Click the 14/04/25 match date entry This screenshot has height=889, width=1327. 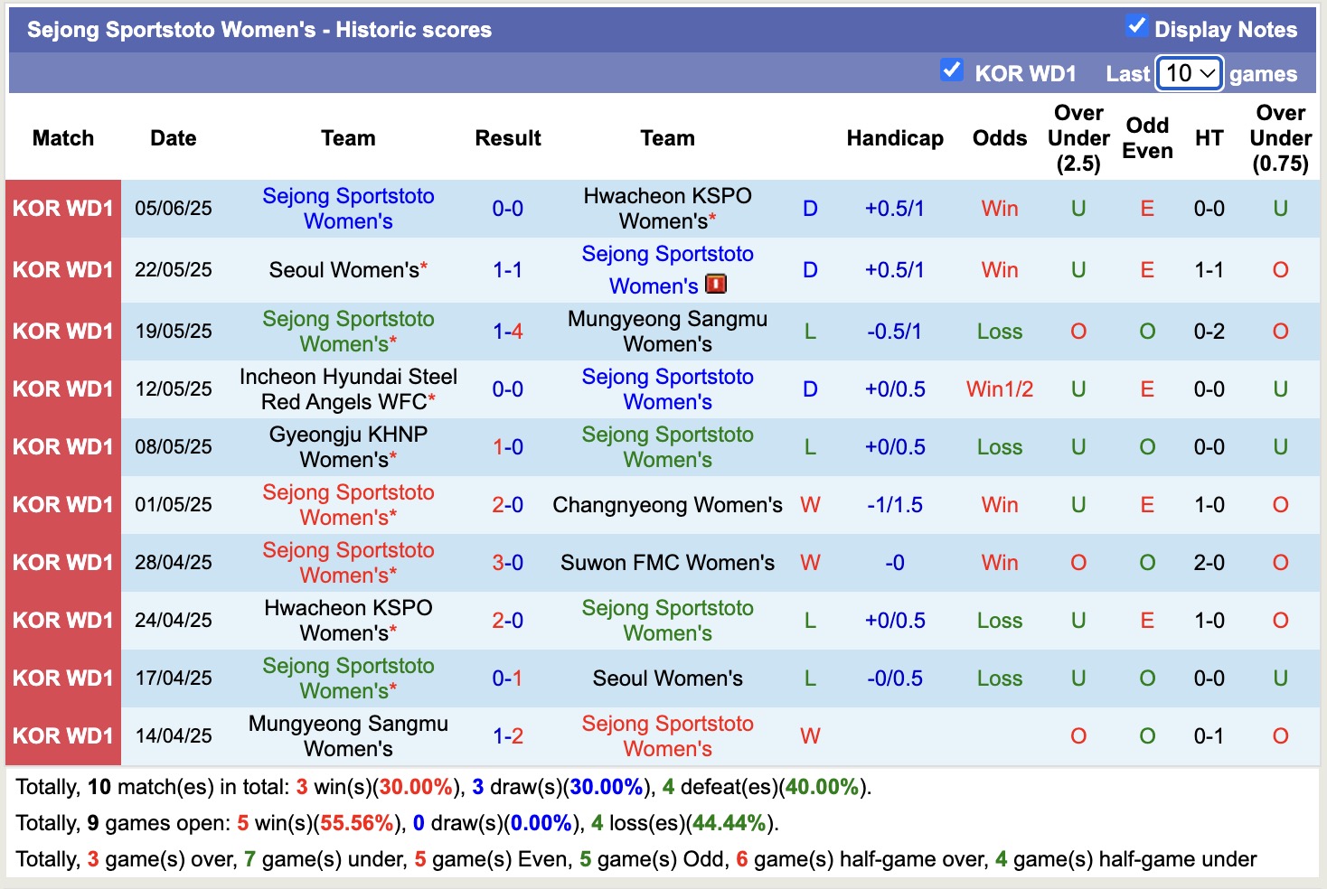(173, 735)
